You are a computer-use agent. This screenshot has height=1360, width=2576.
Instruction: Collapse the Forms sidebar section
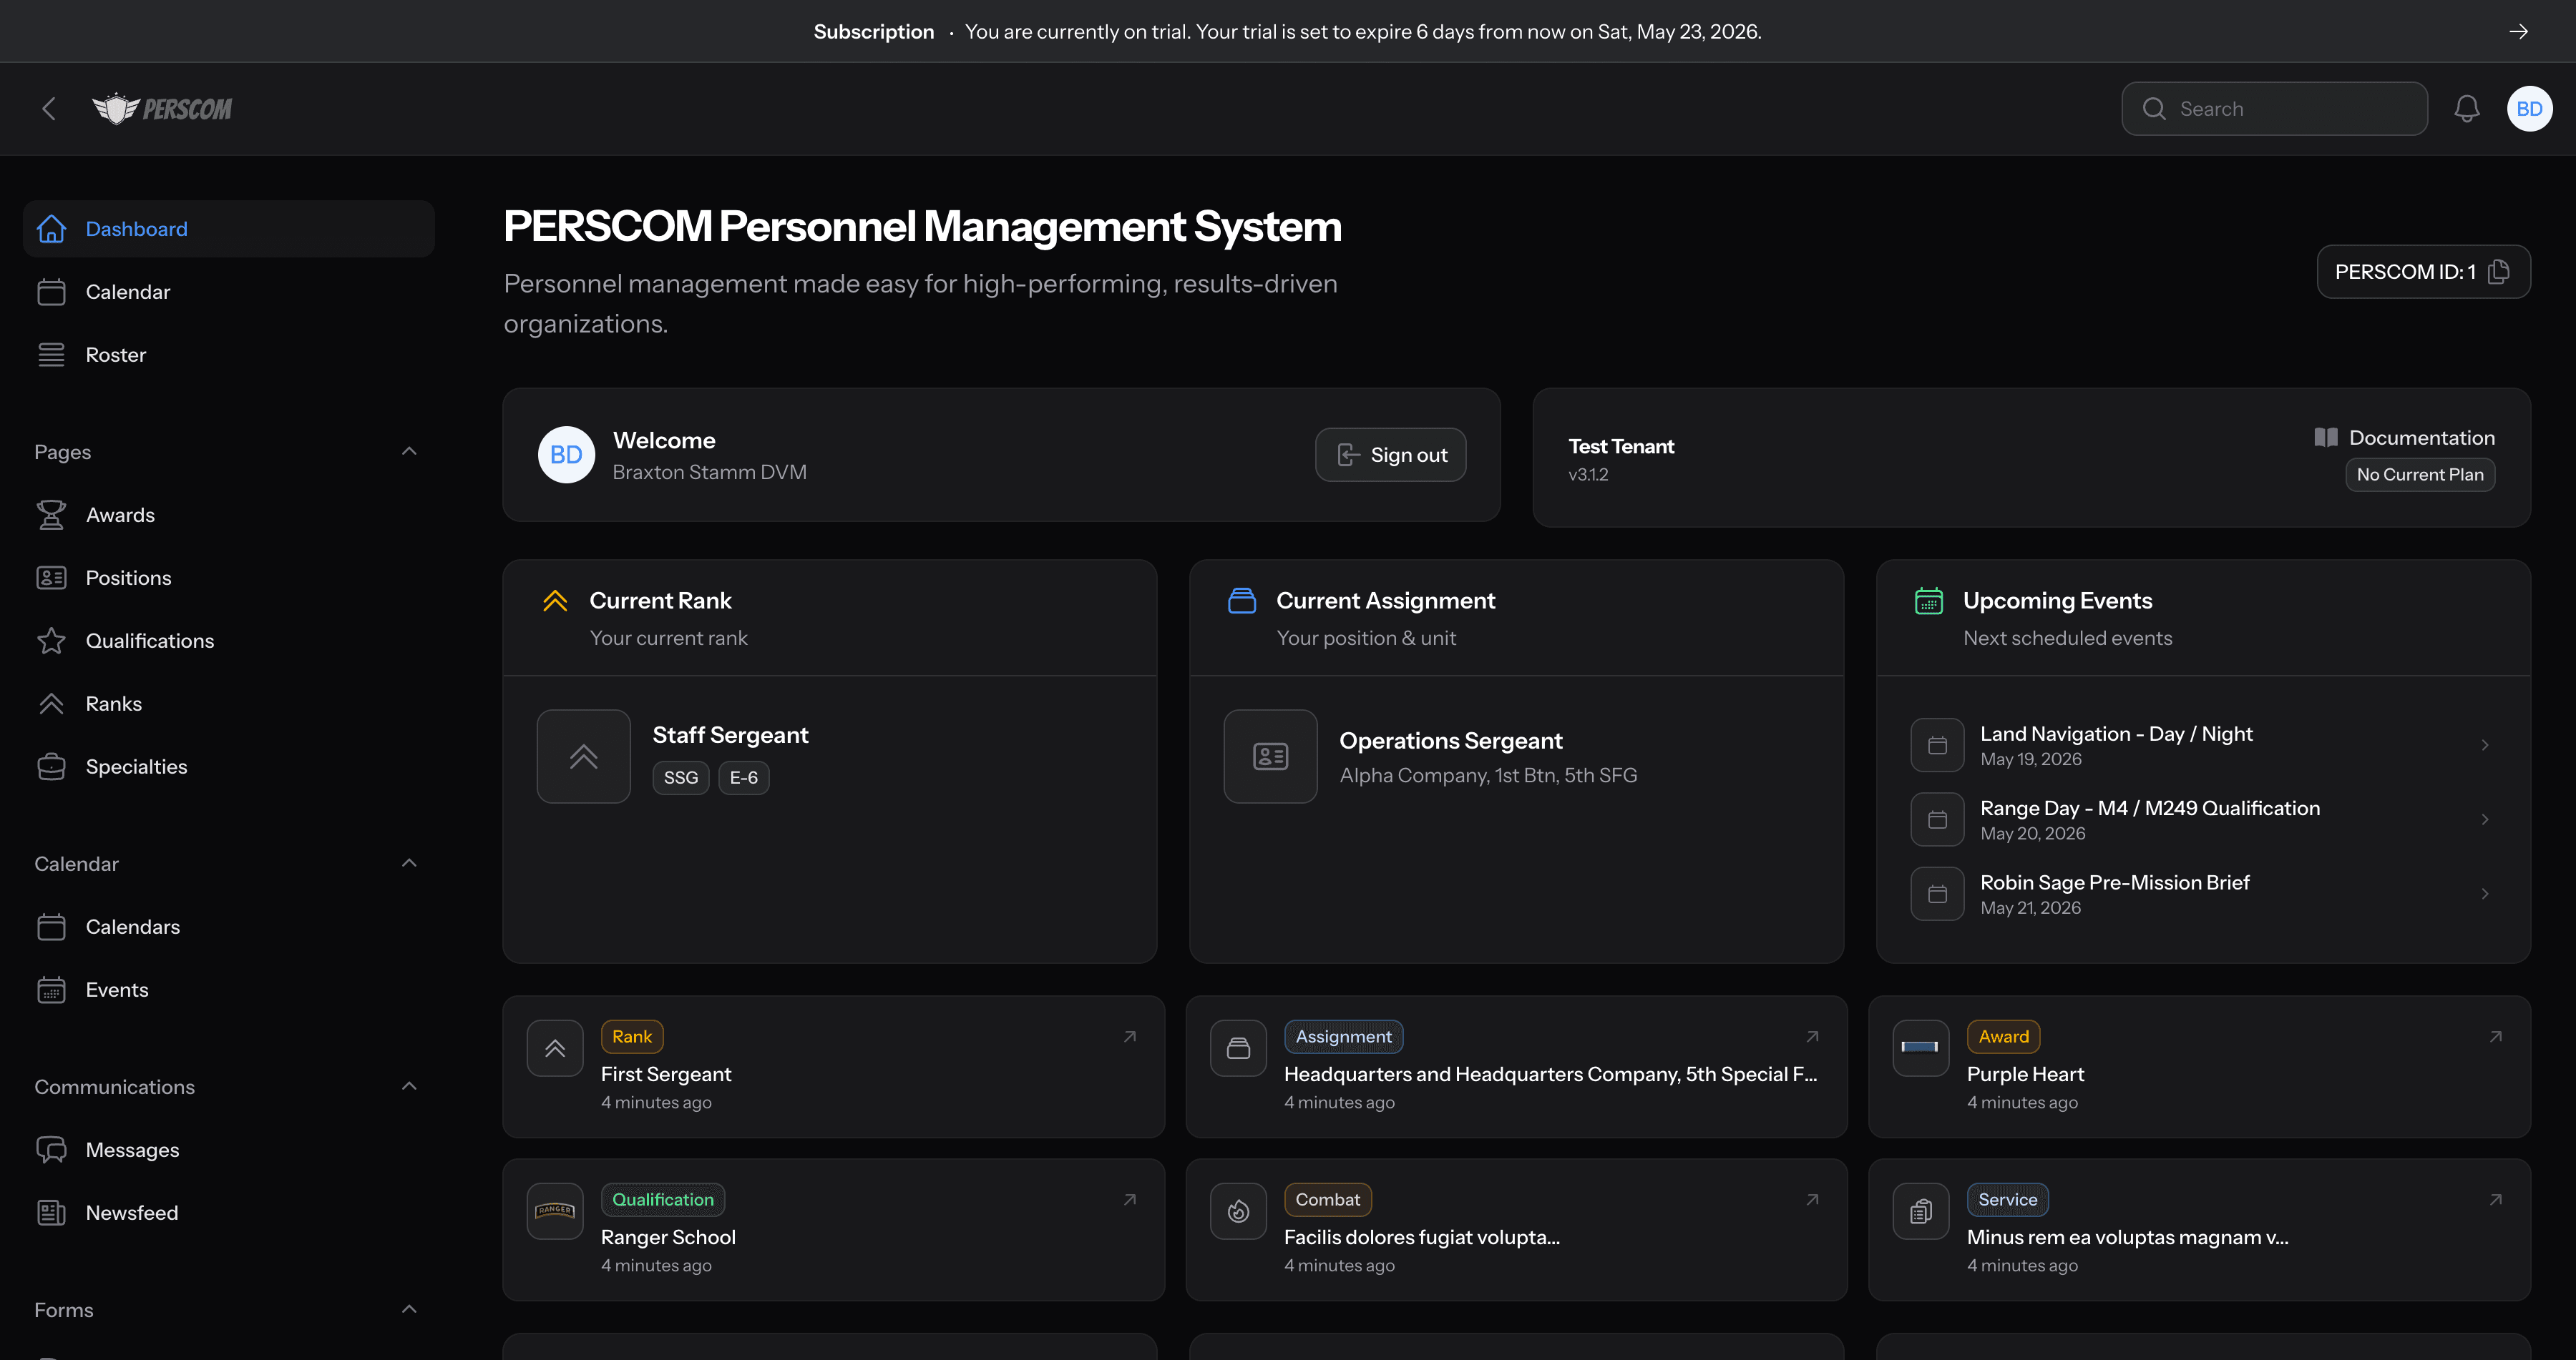click(x=409, y=1309)
